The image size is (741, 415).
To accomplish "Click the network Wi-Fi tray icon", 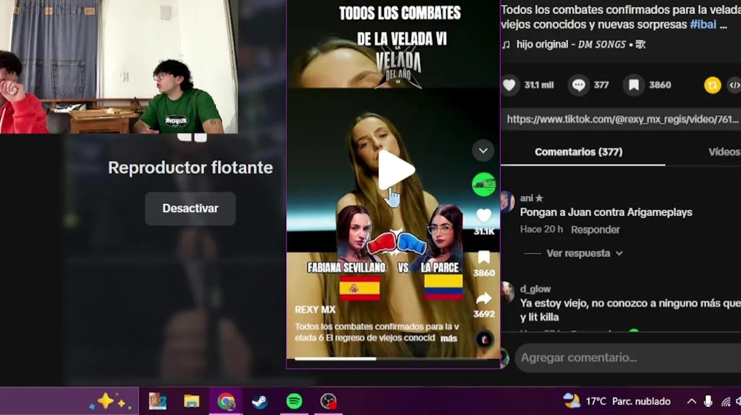I will tap(725, 402).
